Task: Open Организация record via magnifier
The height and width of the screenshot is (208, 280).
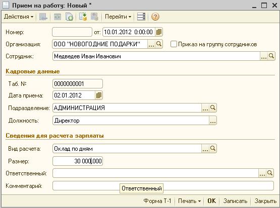Action: tap(158, 44)
